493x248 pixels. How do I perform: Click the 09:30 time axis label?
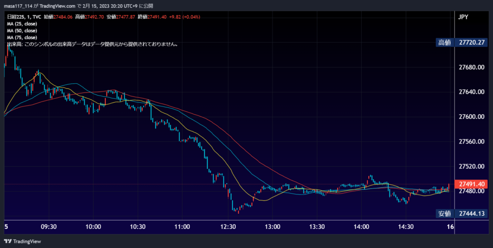(x=49, y=227)
